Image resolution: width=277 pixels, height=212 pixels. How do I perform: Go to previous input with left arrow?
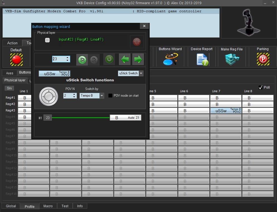(125, 60)
